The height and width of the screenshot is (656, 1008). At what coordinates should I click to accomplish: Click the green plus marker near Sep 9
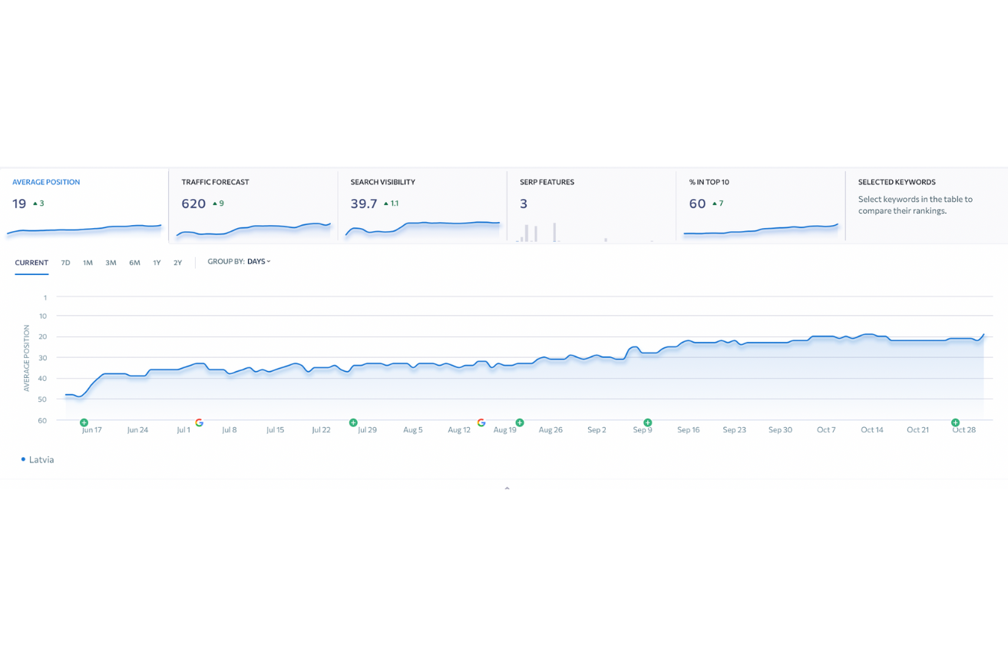[x=647, y=422]
